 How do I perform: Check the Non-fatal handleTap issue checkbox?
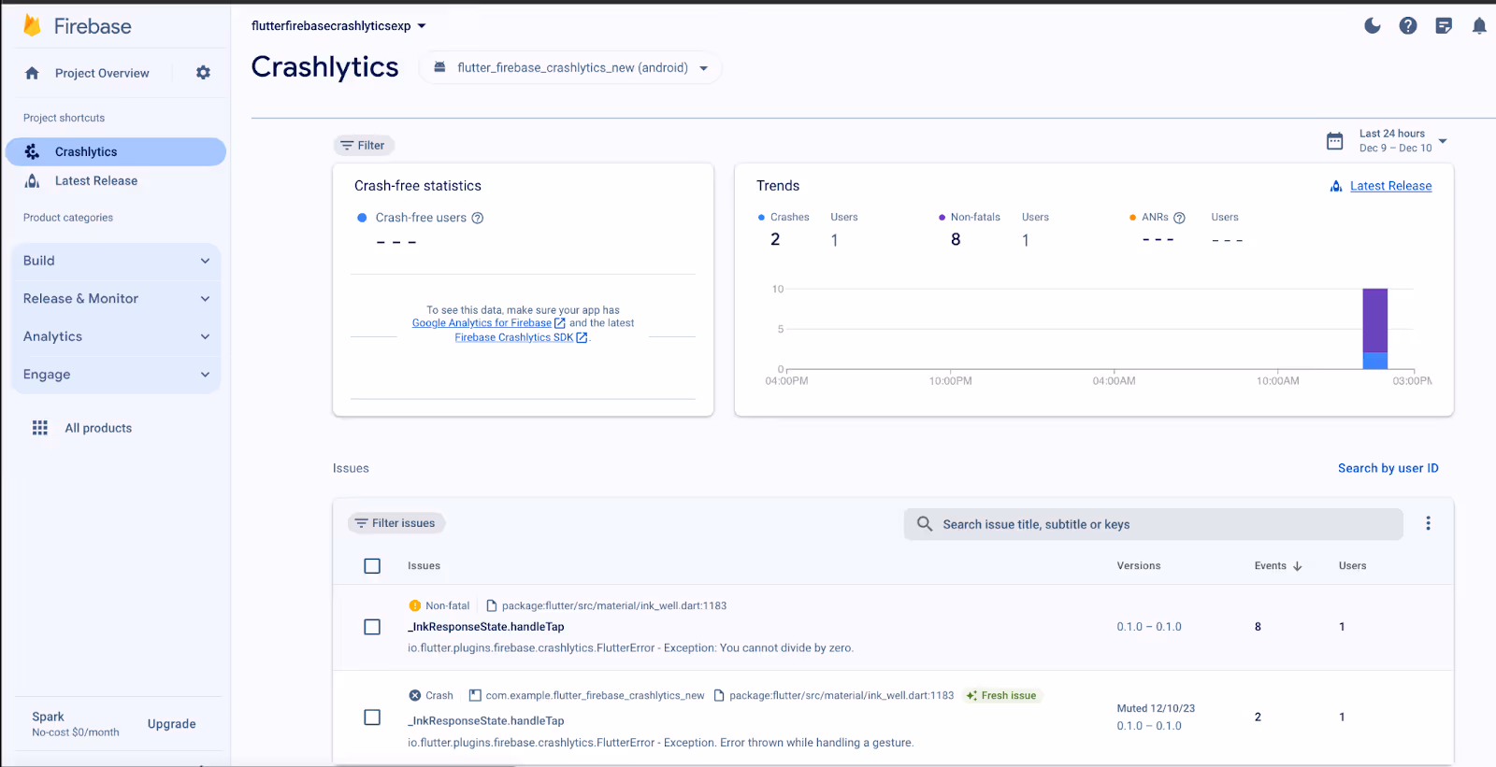372,627
